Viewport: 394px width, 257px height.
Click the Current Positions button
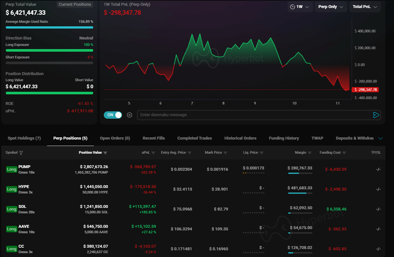75,4
